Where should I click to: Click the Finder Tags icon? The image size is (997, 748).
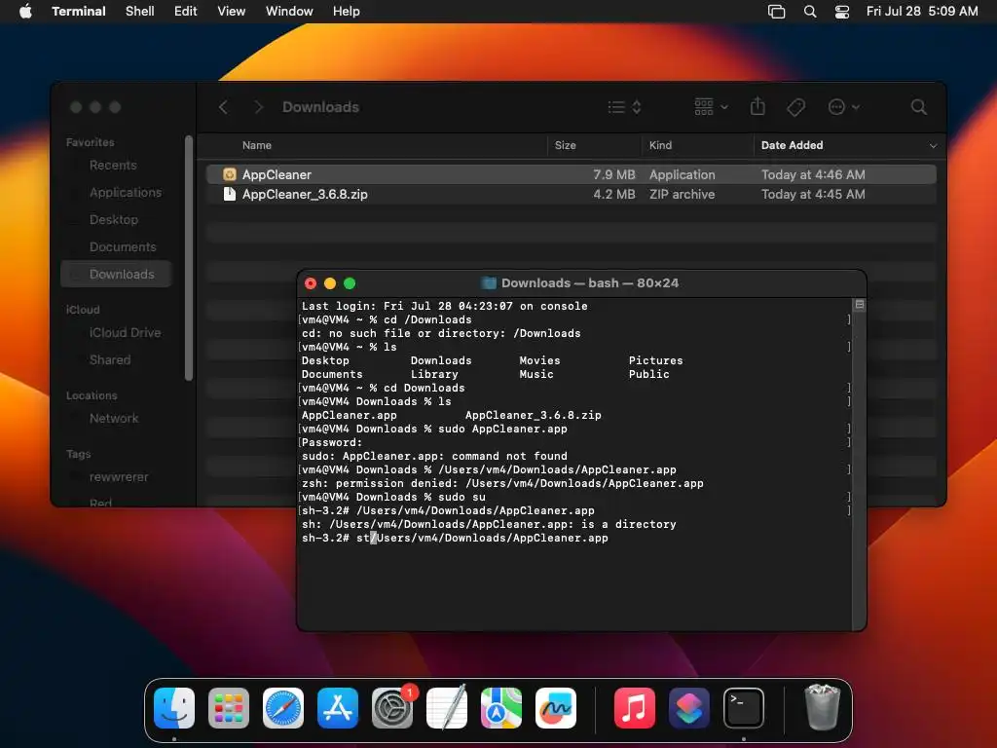(x=796, y=107)
